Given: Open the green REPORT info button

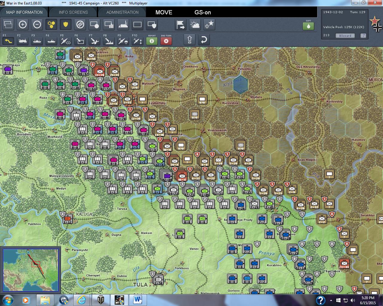Looking at the screenshot, I should [x=152, y=41].
